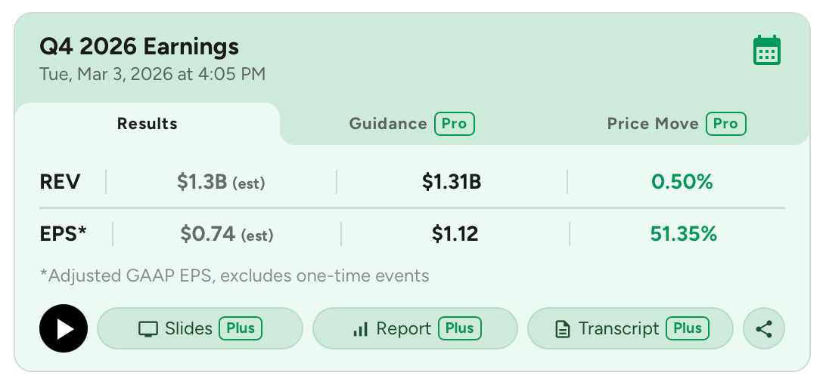Image resolution: width=826 pixels, height=388 pixels.
Task: Click the Slides monitor icon
Action: (x=148, y=329)
